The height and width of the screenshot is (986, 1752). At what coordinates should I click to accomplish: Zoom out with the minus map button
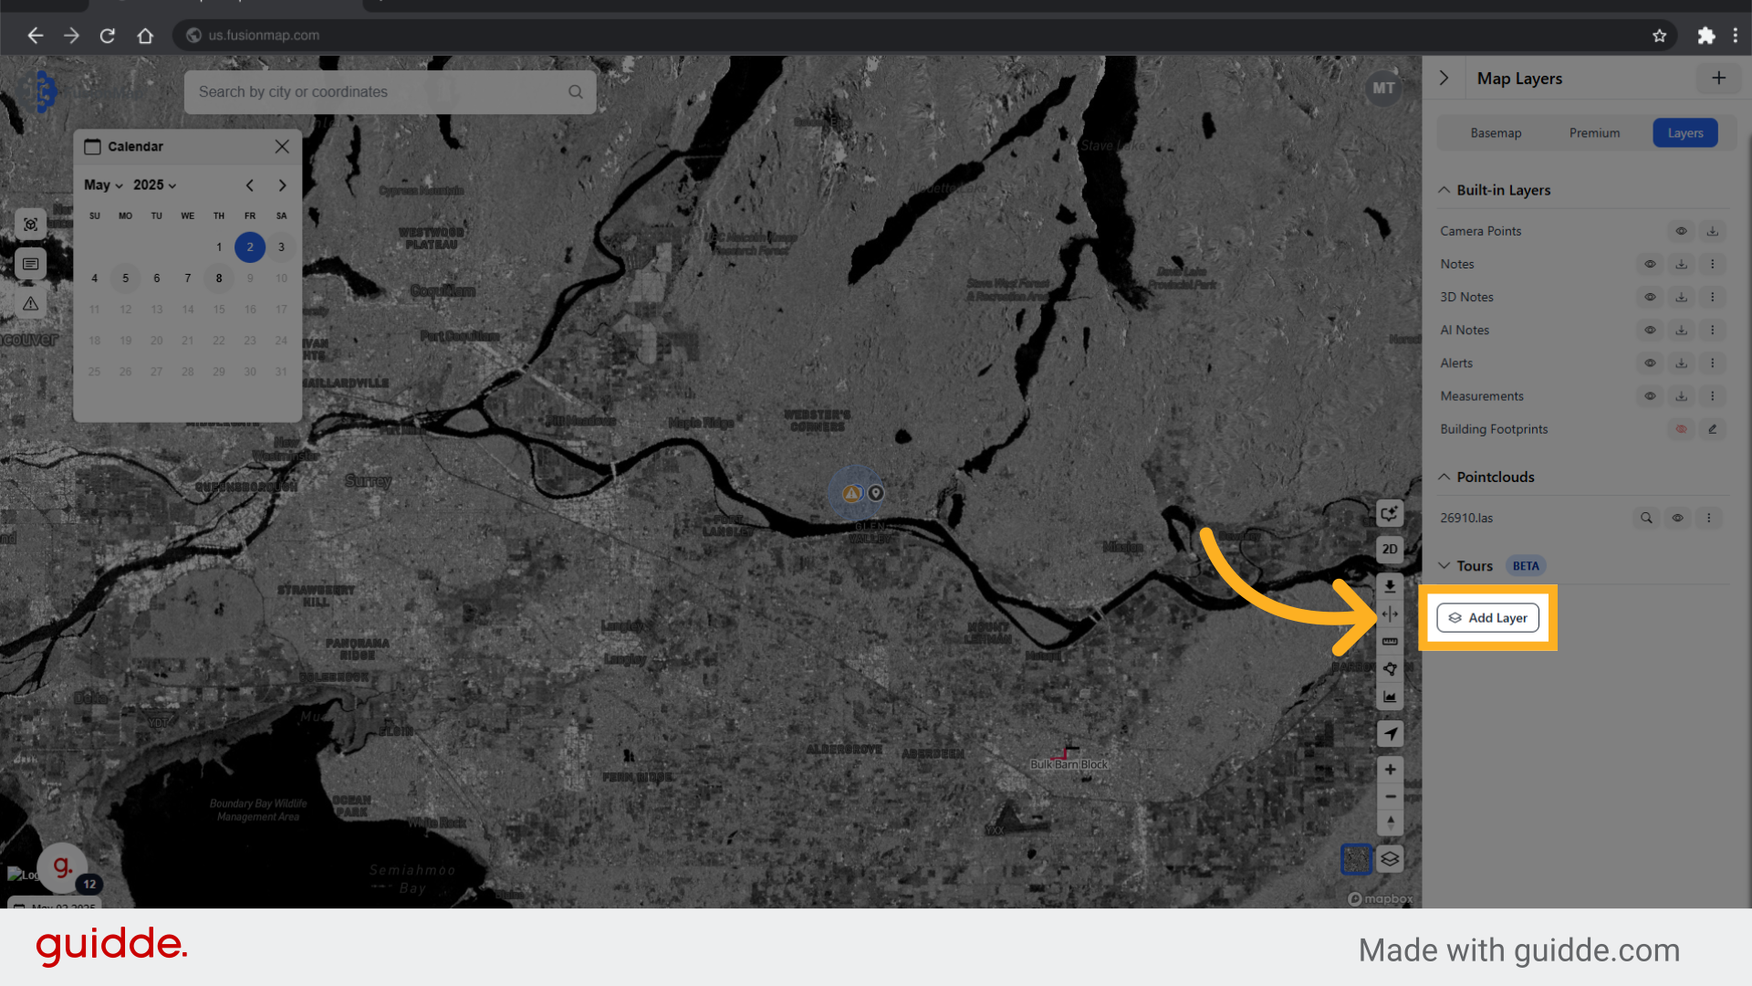click(1390, 797)
